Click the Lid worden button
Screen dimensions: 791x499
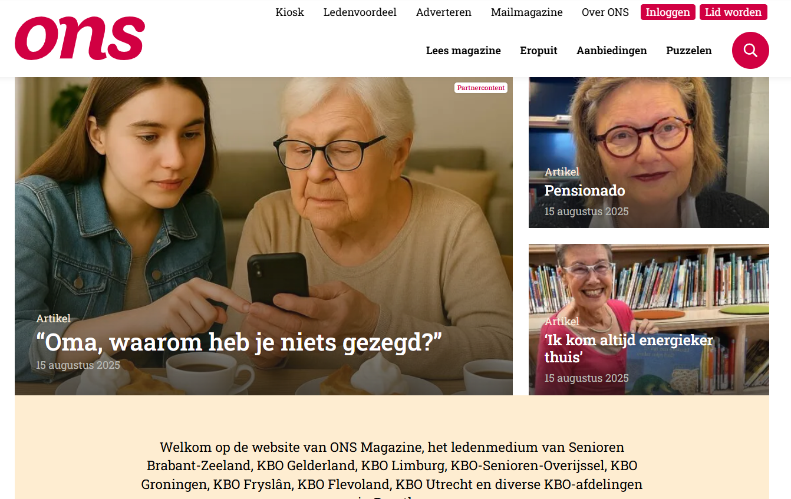[x=733, y=12]
